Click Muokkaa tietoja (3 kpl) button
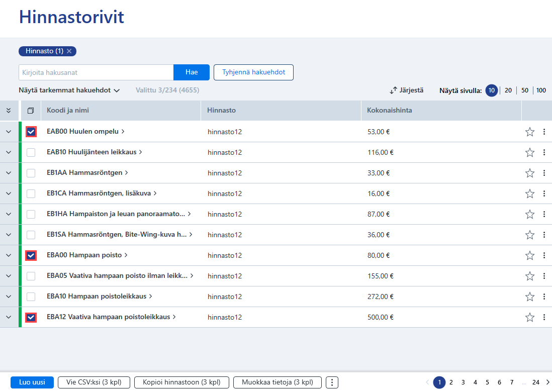The image size is (552, 392). point(278,382)
